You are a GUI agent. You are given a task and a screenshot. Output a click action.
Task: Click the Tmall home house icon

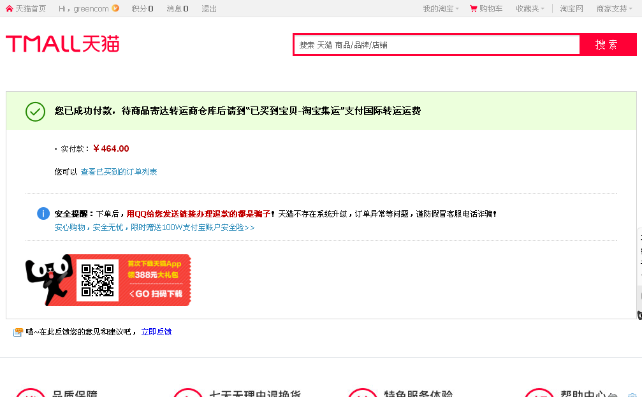9,8
